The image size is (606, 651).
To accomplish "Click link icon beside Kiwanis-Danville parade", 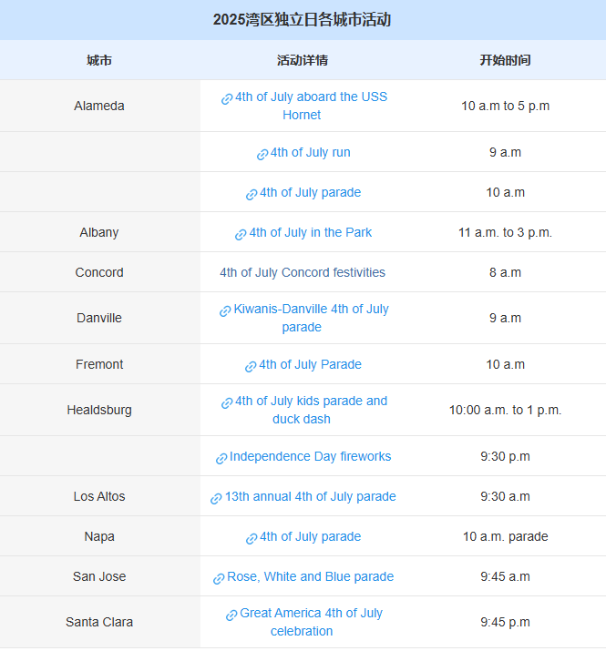I will point(225,311).
